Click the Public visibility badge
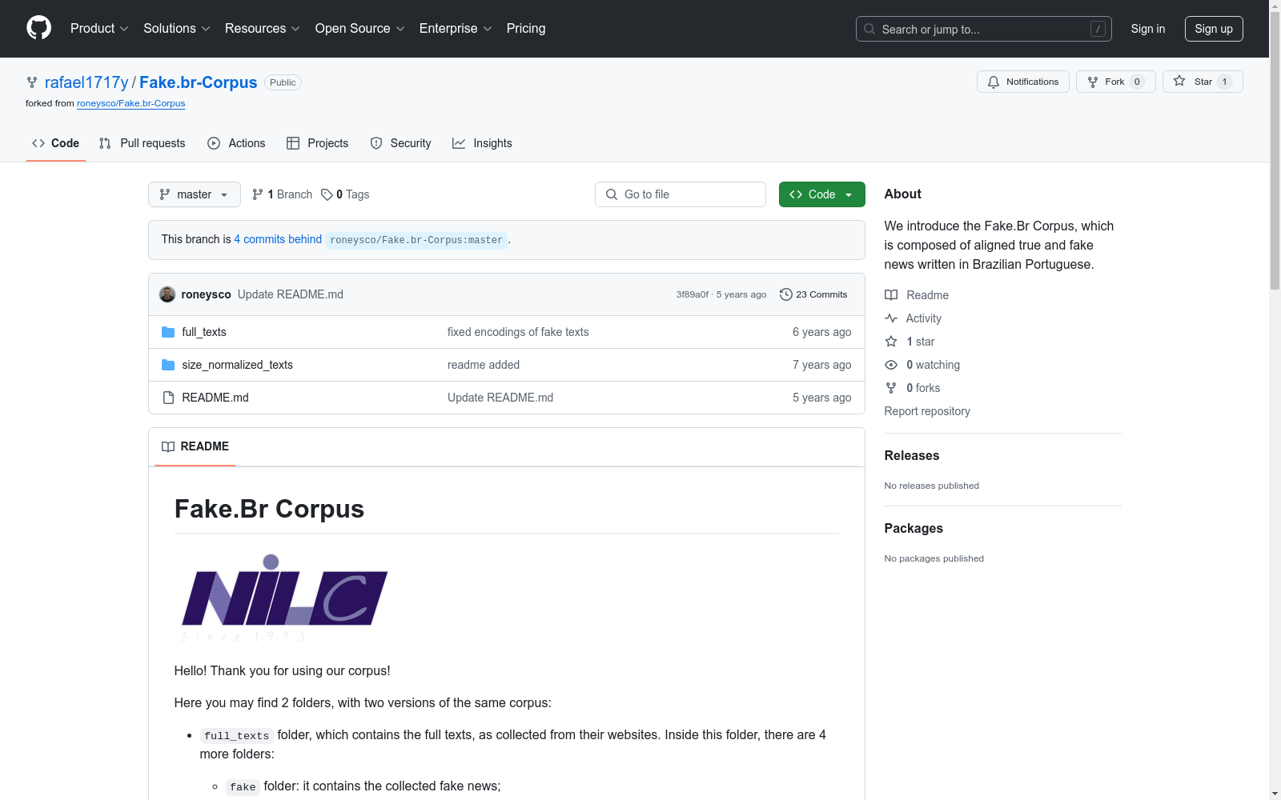The height and width of the screenshot is (800, 1281). [283, 82]
